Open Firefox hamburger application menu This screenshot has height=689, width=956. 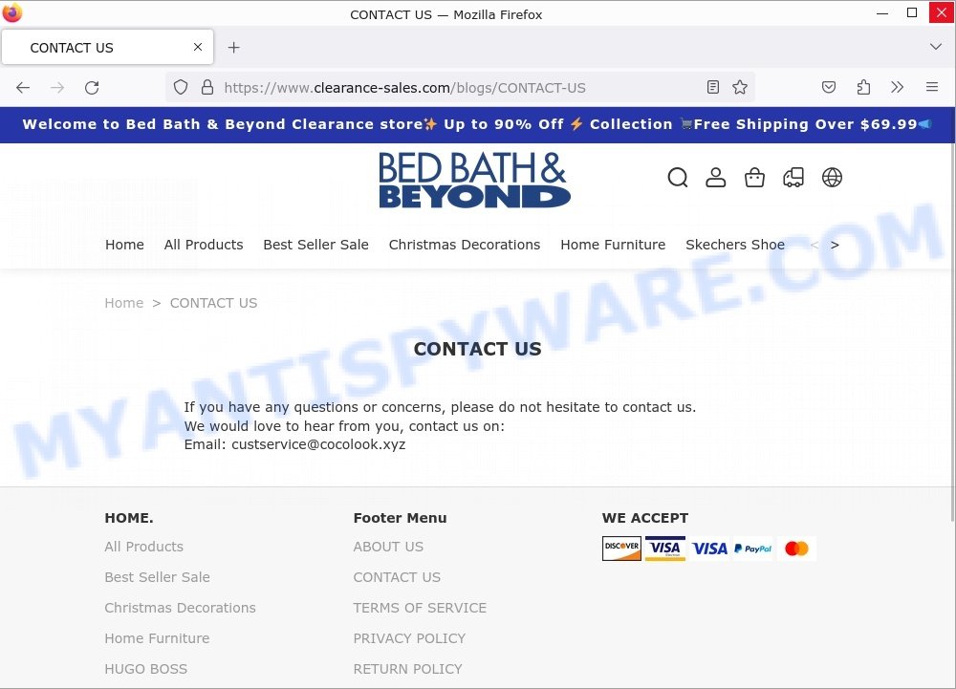click(x=931, y=87)
